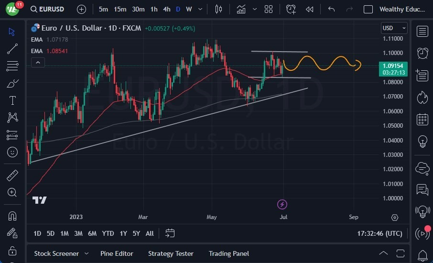Click the zoom in magnifier tool
433x263 pixels.
[12, 192]
